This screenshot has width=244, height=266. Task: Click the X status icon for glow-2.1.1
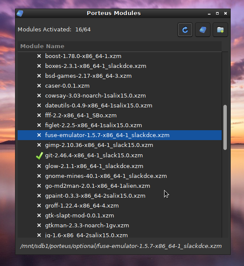[39, 166]
